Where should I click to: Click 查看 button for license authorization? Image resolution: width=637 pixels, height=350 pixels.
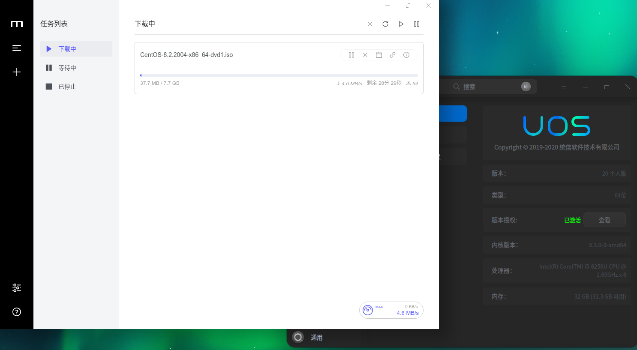pyautogui.click(x=604, y=220)
